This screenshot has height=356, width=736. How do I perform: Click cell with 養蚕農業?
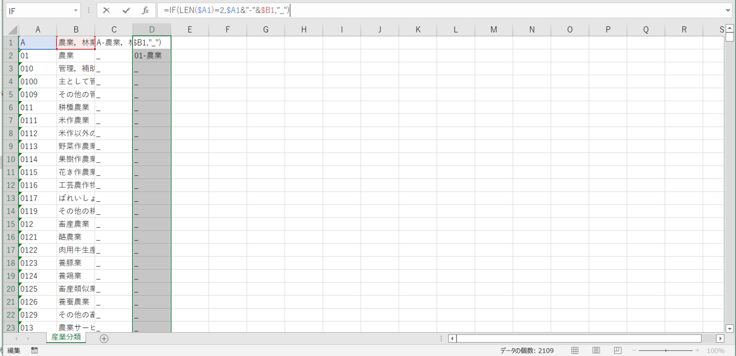(76, 301)
